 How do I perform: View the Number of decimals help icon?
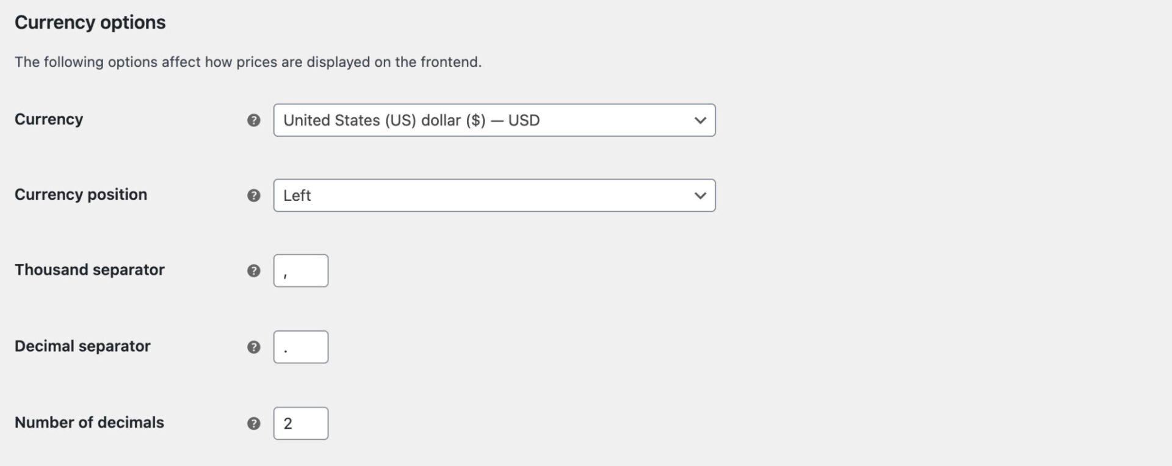click(x=253, y=423)
